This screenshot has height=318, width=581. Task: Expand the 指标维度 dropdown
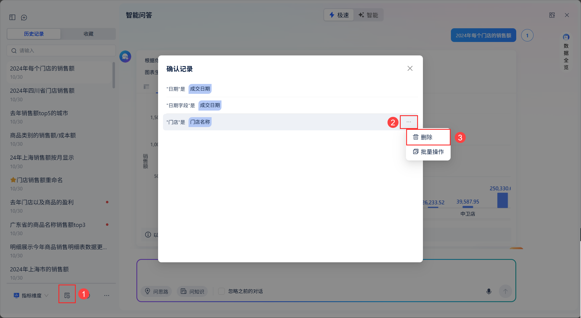(x=31, y=296)
